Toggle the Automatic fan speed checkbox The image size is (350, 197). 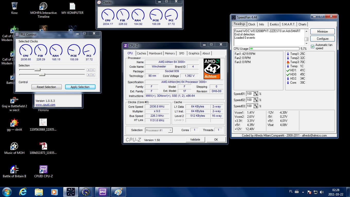tap(313, 46)
